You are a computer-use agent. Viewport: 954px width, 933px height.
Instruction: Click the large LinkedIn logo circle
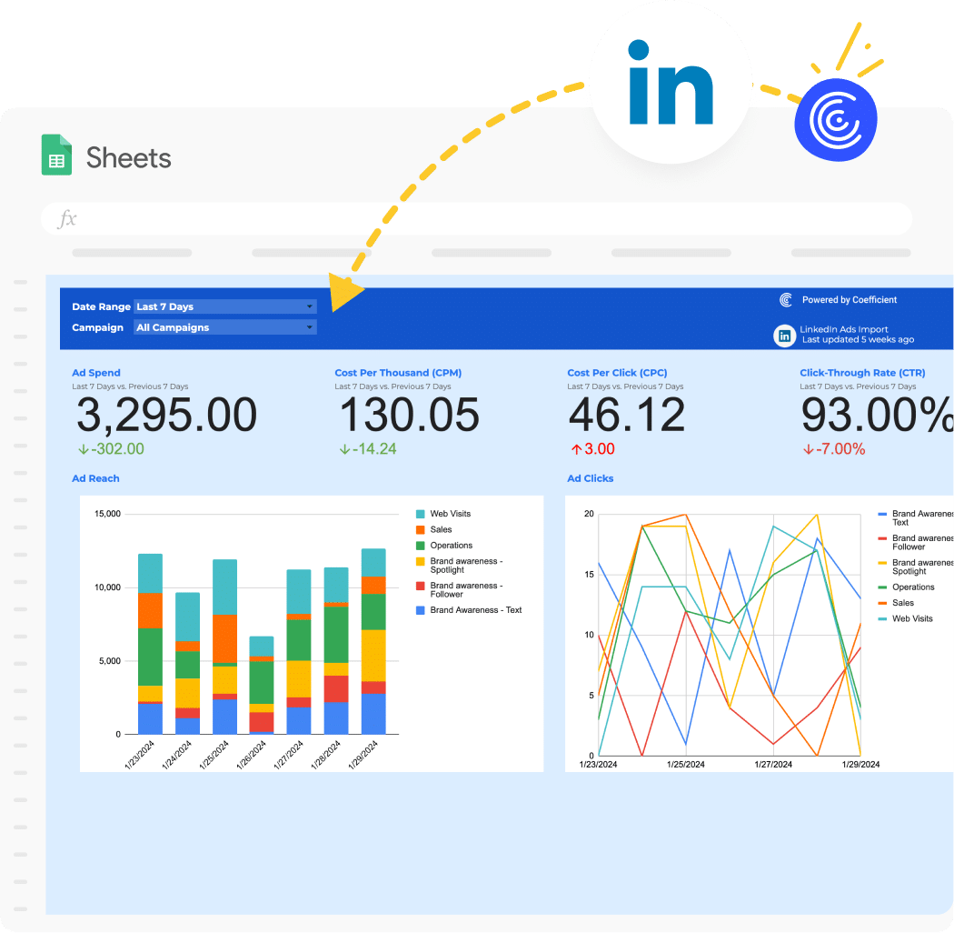tap(671, 83)
